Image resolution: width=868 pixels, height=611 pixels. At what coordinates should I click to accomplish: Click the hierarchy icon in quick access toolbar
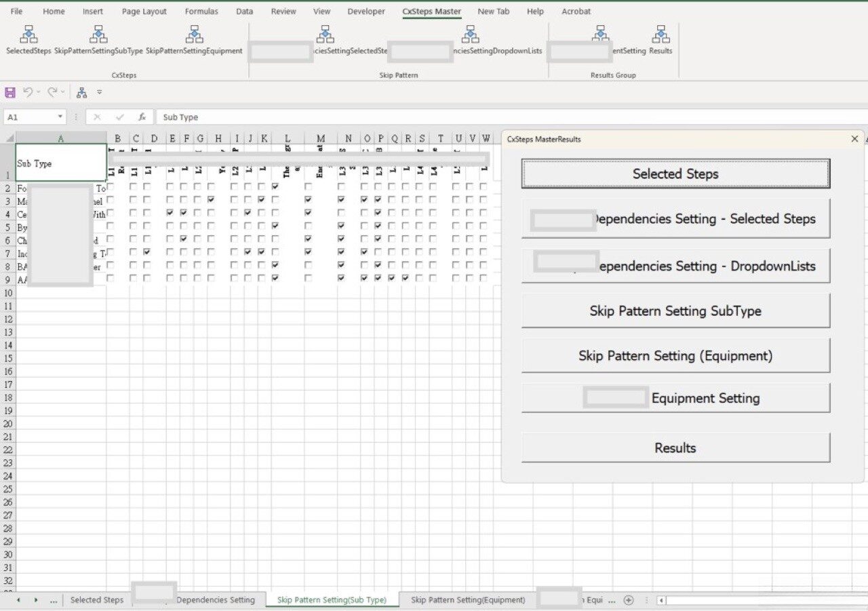pyautogui.click(x=82, y=92)
